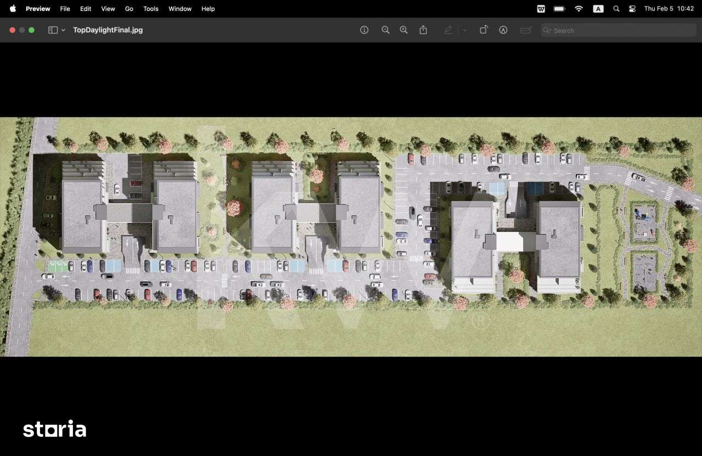Click the zoom out magnifier icon

[x=386, y=30]
